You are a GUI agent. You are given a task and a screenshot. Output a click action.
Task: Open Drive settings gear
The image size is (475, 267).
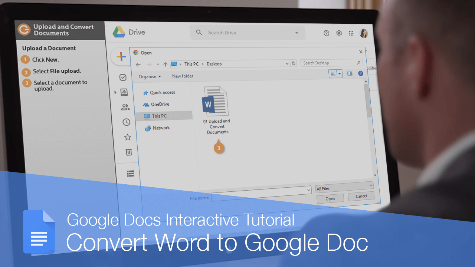(x=339, y=33)
